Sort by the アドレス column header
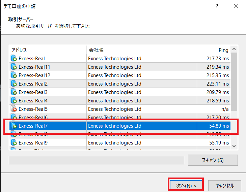The width and height of the screenshot is (246, 192). coord(48,50)
